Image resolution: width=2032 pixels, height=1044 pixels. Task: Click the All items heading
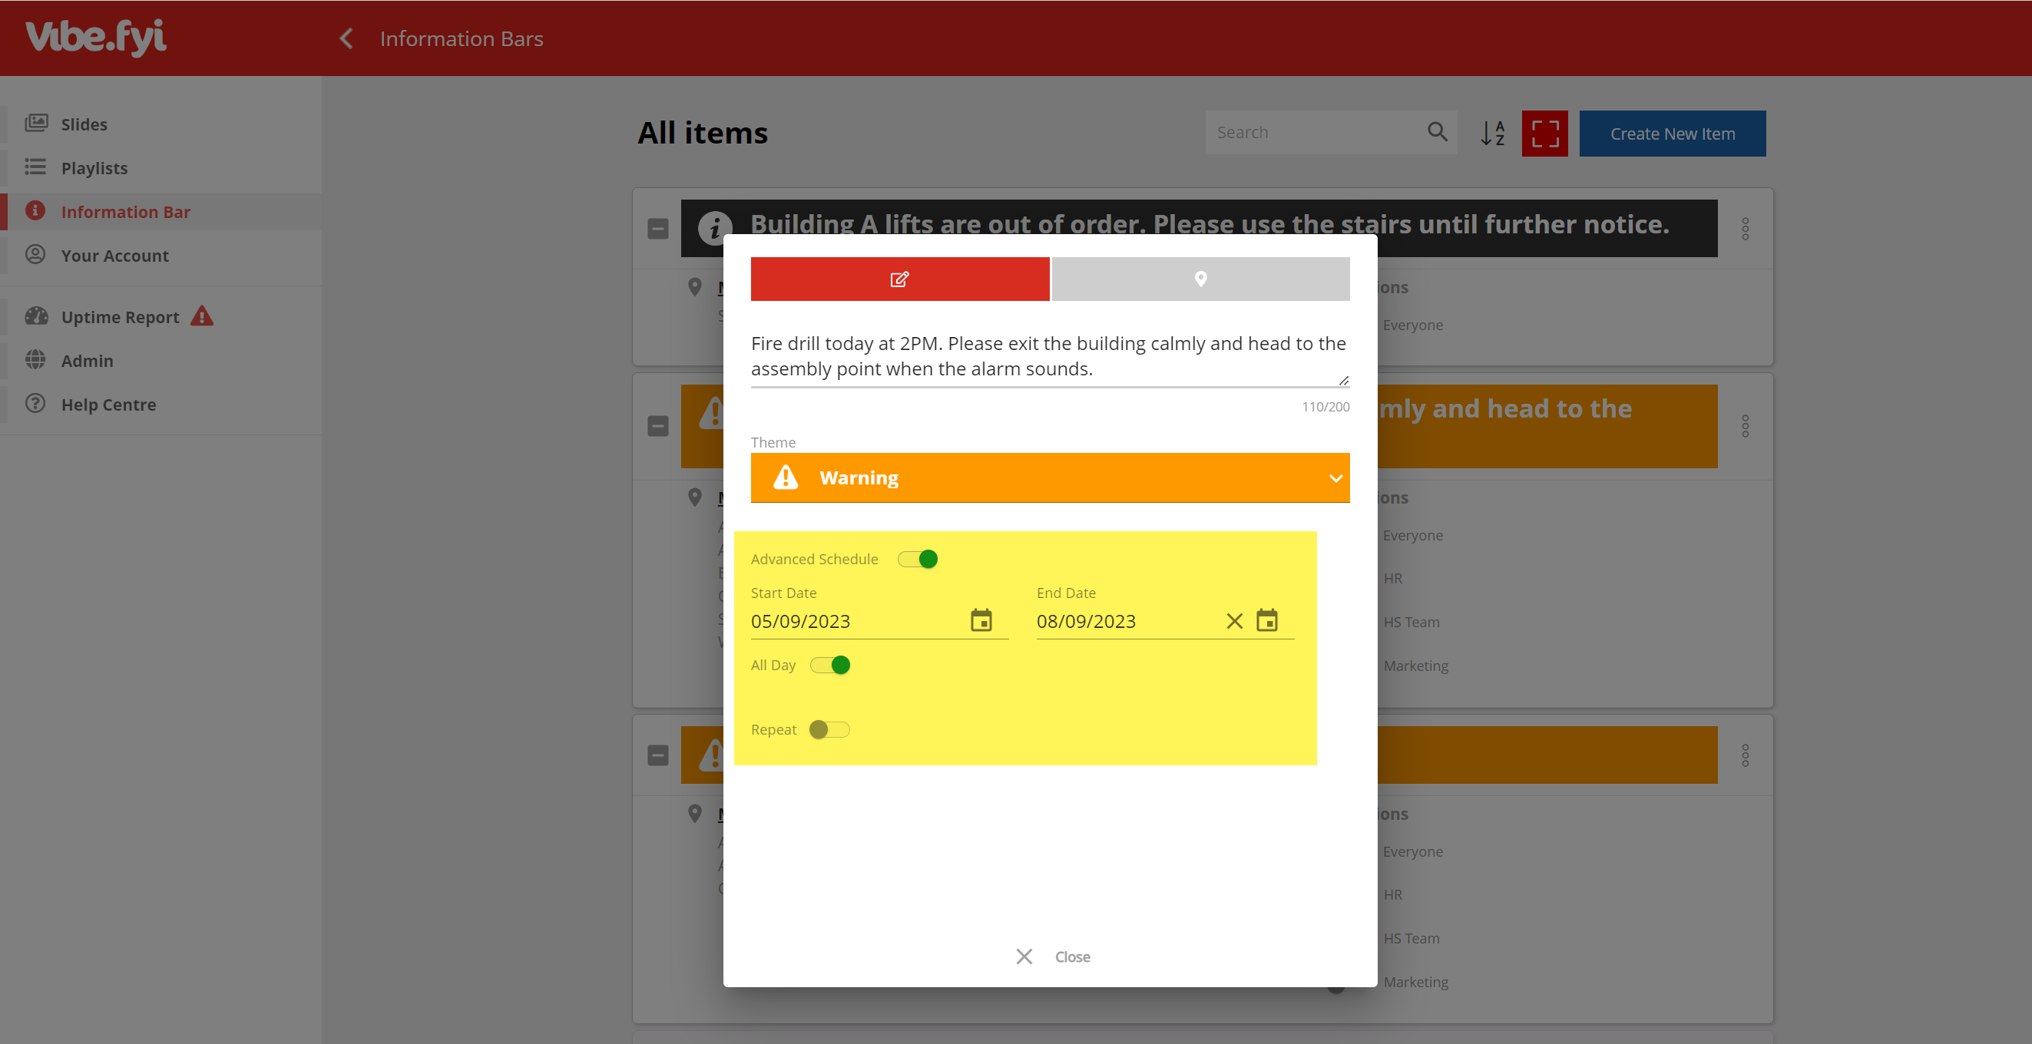point(702,133)
